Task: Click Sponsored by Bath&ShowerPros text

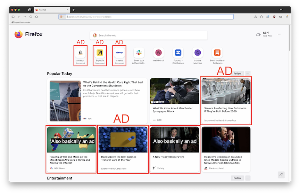Action: tap(220, 120)
